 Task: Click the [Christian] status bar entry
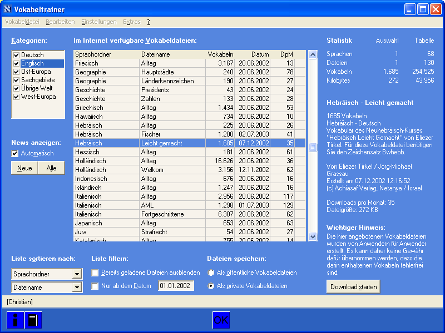click(x=19, y=302)
